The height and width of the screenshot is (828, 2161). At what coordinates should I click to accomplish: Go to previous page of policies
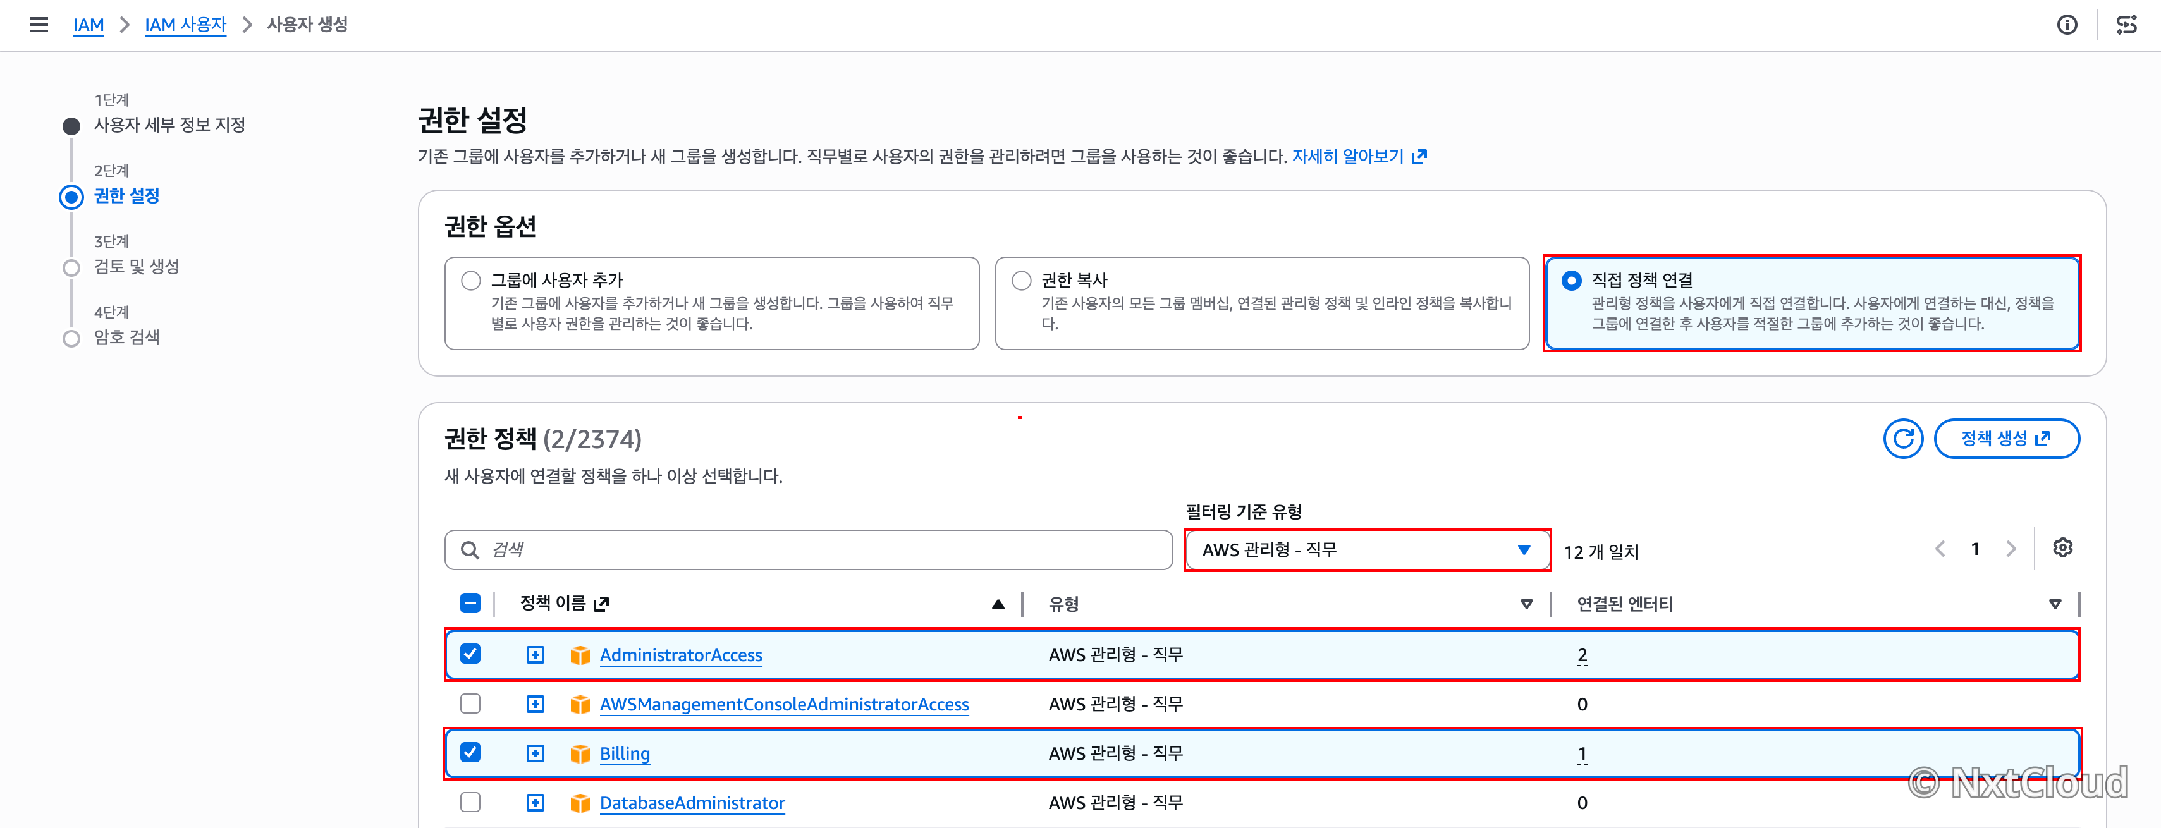coord(1940,549)
